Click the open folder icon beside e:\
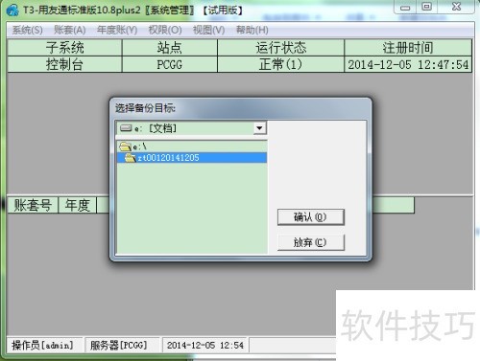The width and height of the screenshot is (480, 361). tap(125, 147)
